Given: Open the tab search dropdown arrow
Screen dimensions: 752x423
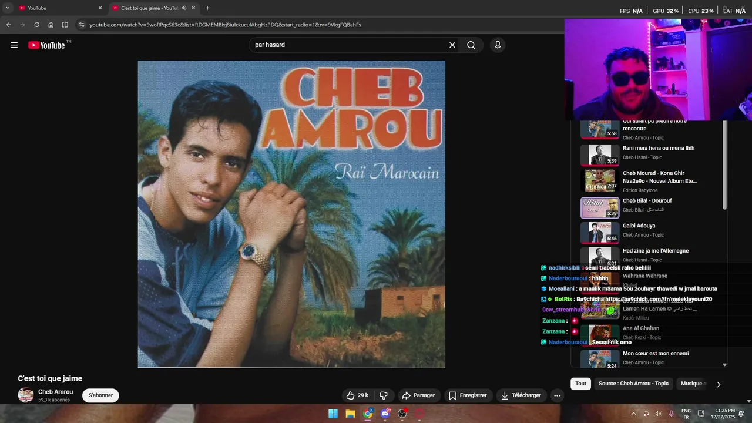Looking at the screenshot, I should coord(8,8).
